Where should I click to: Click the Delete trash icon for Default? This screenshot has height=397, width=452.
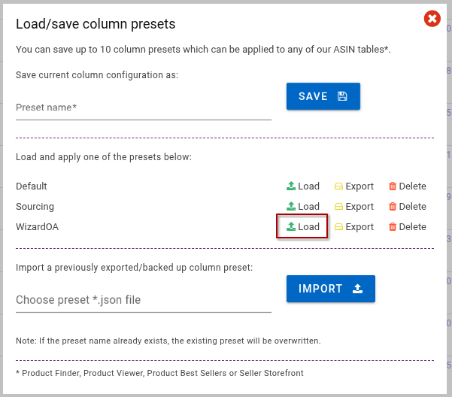(x=392, y=186)
